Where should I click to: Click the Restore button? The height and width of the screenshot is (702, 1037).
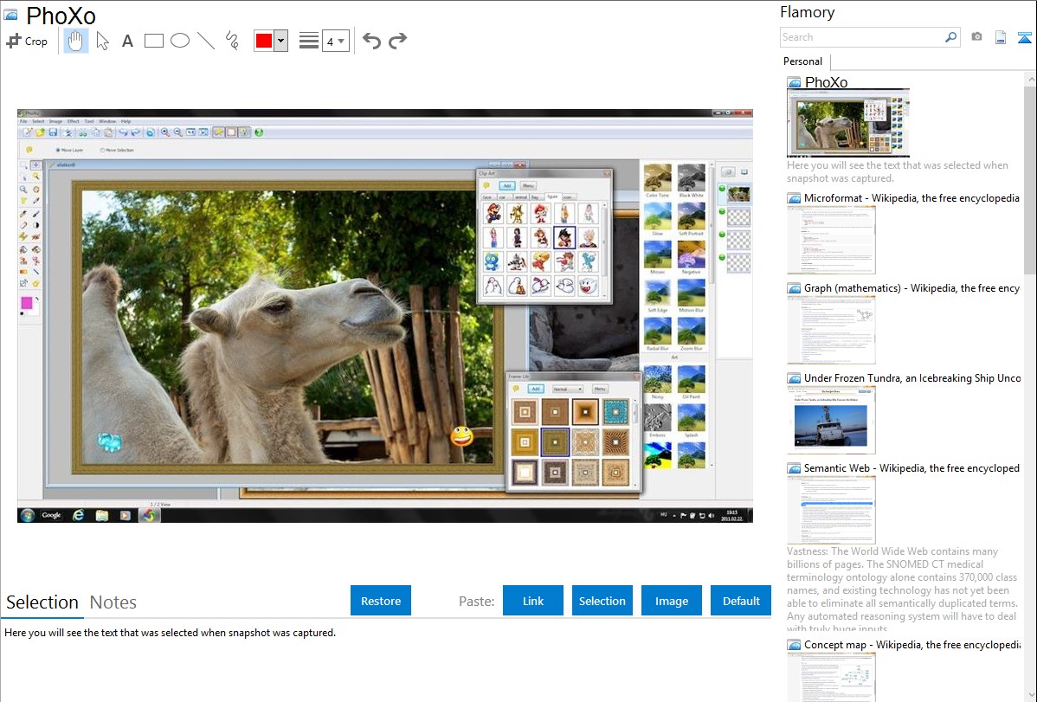coord(381,601)
